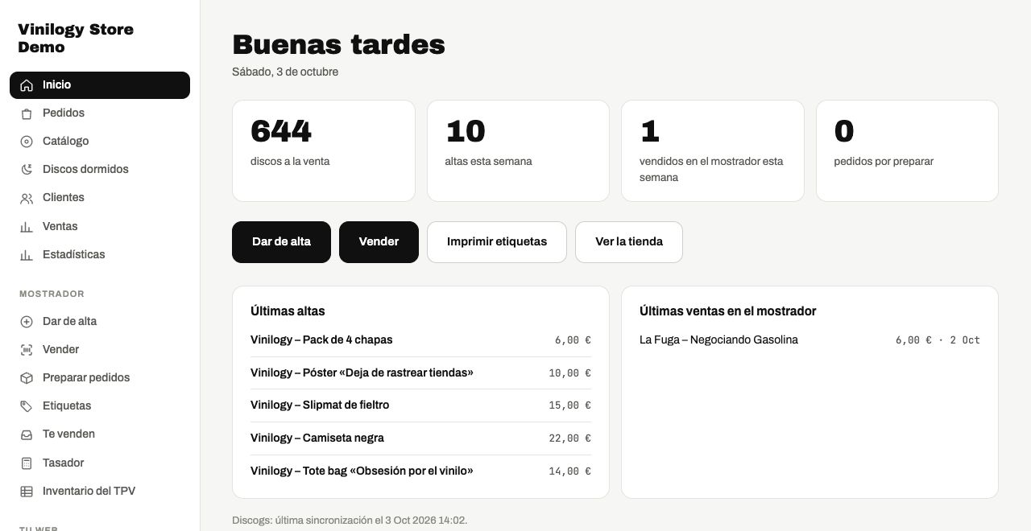Click the vinyl disc icon beside Catálogo

point(27,142)
